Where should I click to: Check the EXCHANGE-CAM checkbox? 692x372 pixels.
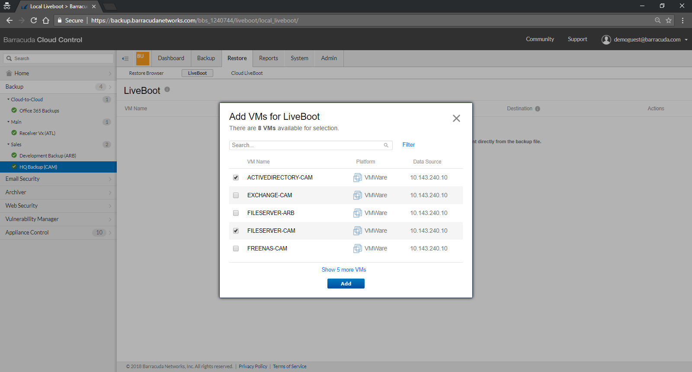point(236,196)
